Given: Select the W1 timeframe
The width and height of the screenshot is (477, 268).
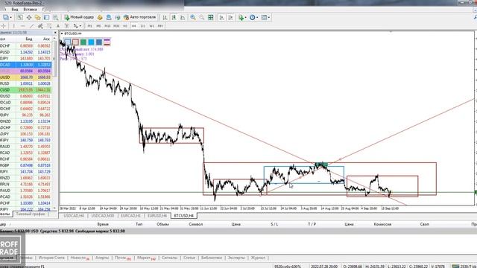Looking at the screenshot, I should coord(151,26).
